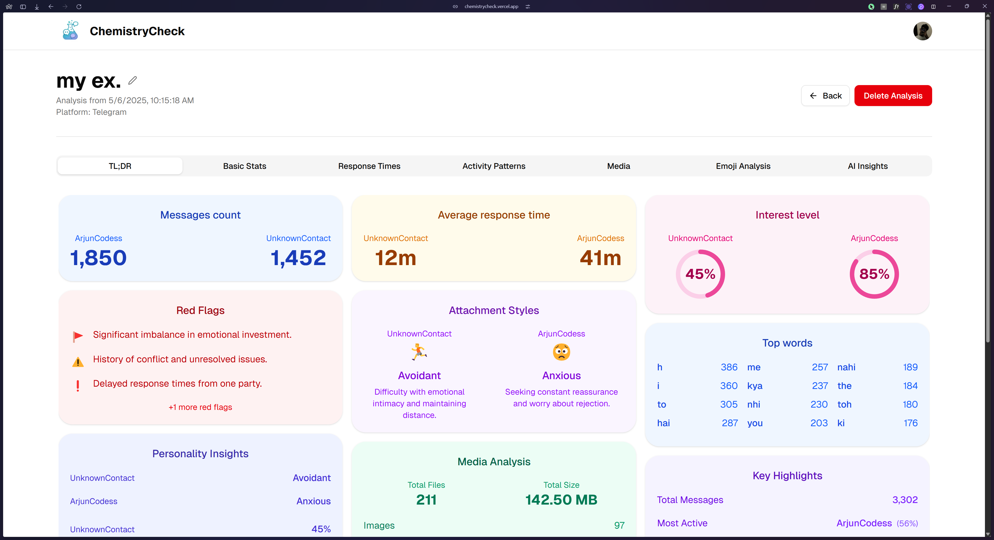Click the browser back arrow
The height and width of the screenshot is (540, 994).
51,6
